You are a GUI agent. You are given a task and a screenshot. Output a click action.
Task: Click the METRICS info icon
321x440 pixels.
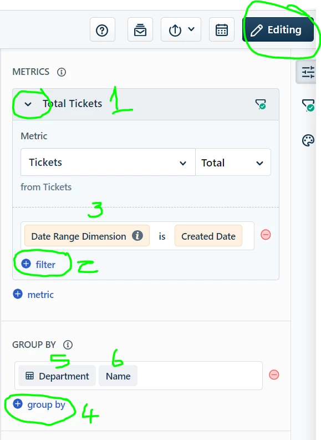point(62,72)
